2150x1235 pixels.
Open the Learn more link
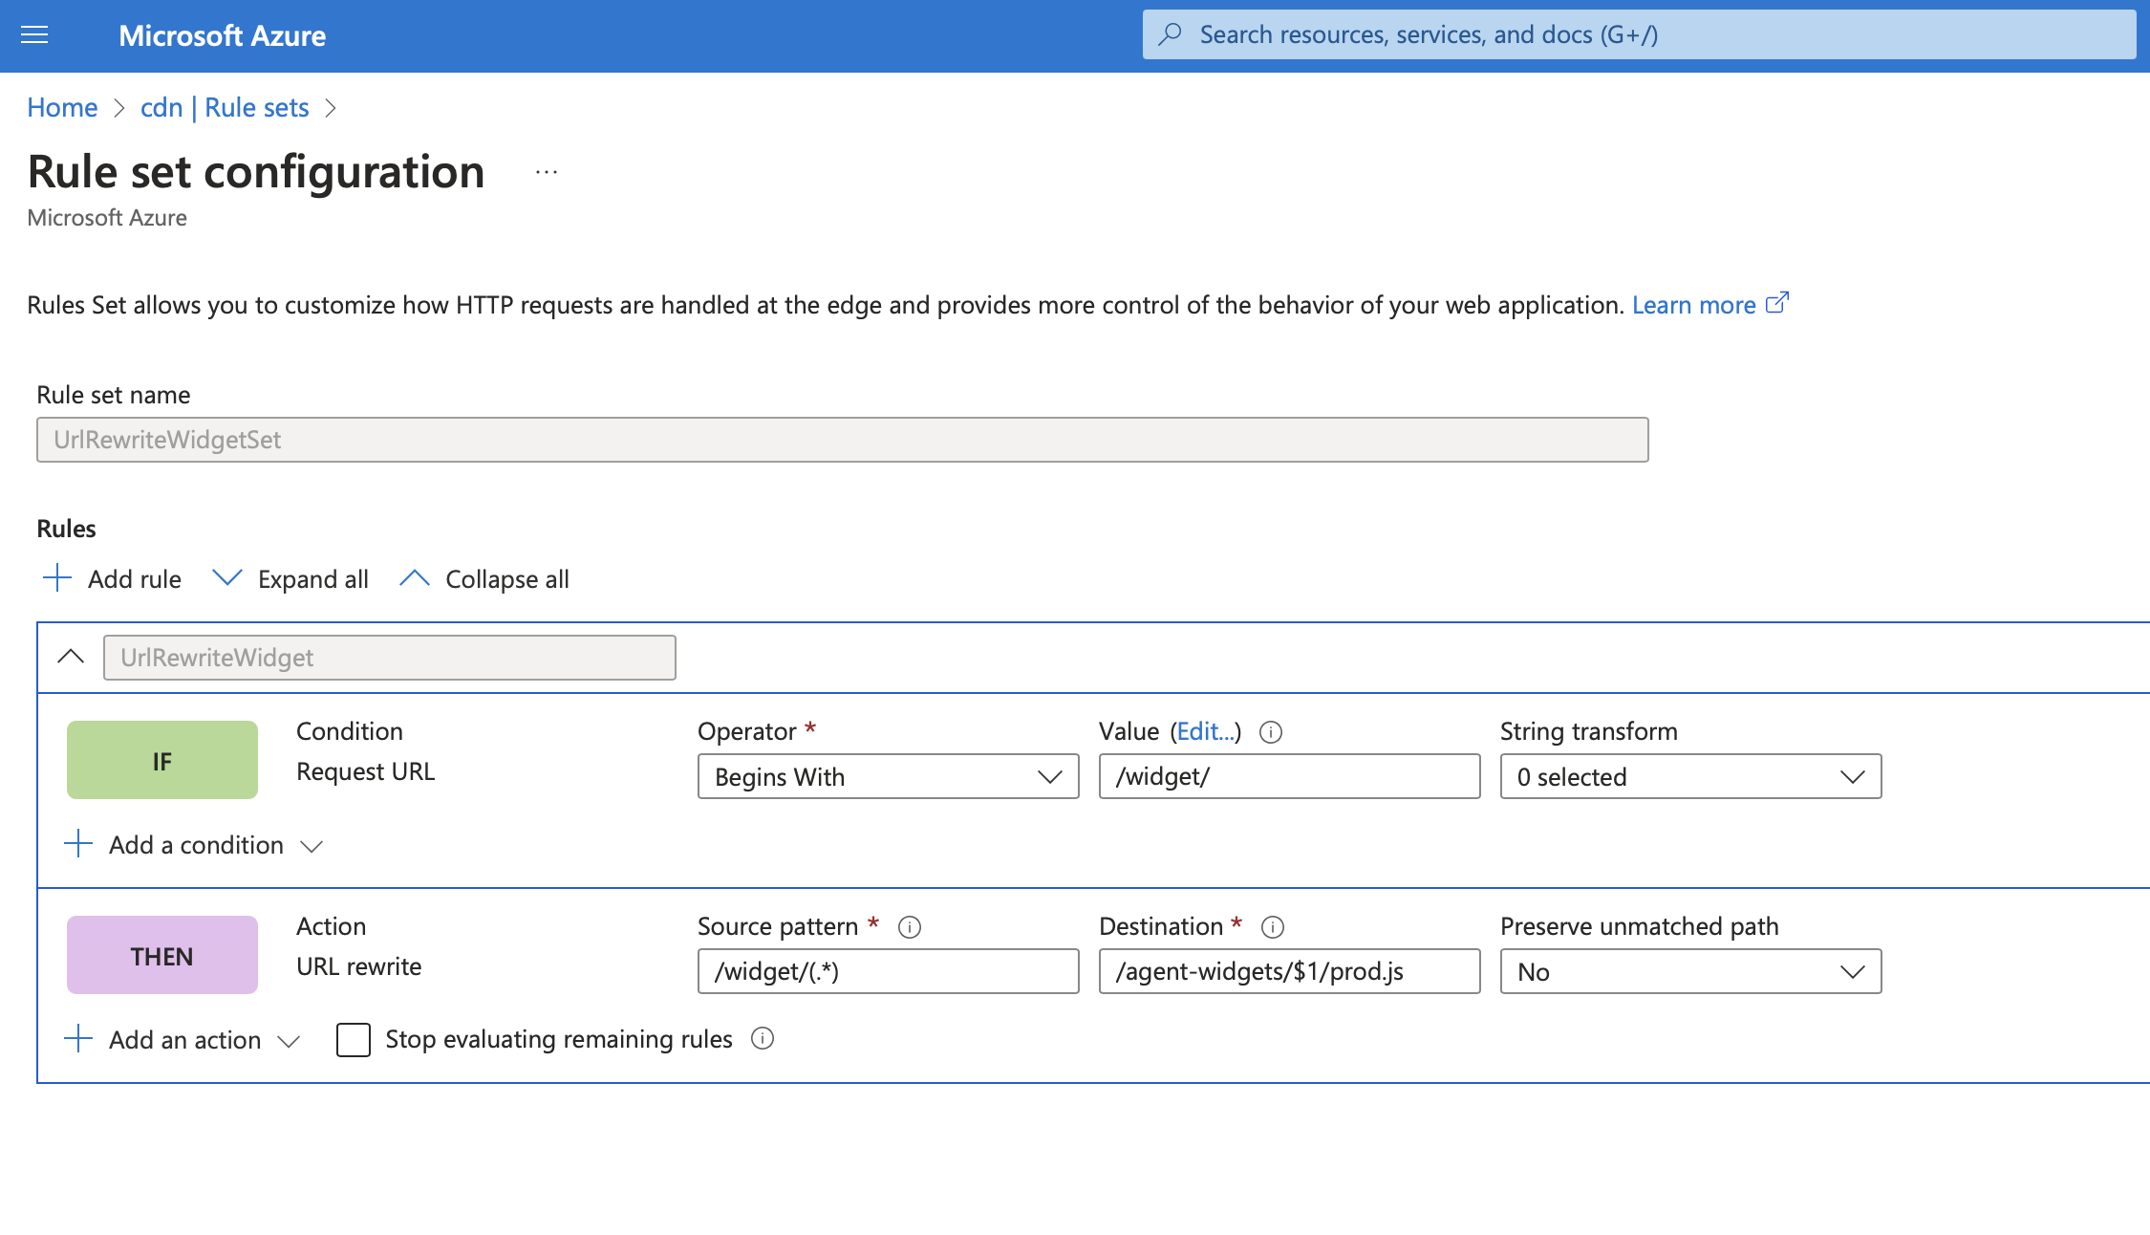[x=1693, y=305]
